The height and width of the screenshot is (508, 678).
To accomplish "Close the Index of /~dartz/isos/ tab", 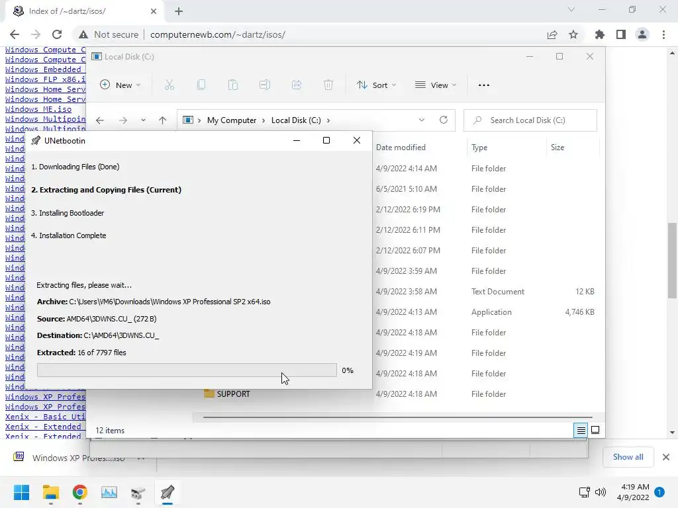I will [154, 11].
